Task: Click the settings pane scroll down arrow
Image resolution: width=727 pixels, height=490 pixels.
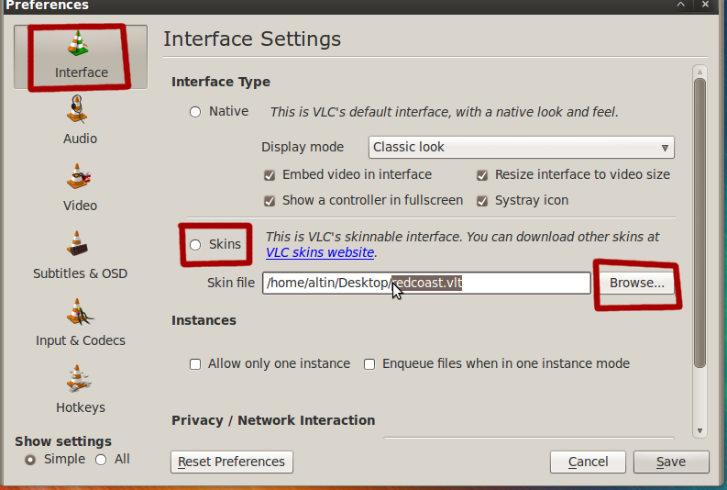Action: pos(699,431)
